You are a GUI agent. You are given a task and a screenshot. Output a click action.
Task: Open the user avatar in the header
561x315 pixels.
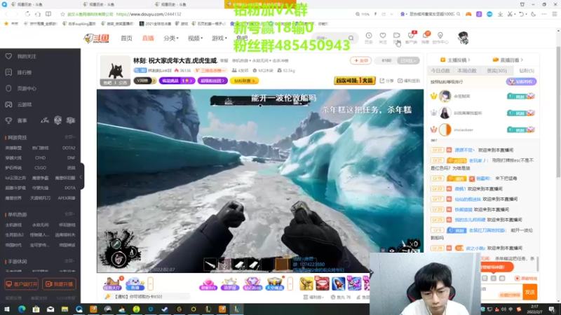coord(464,38)
